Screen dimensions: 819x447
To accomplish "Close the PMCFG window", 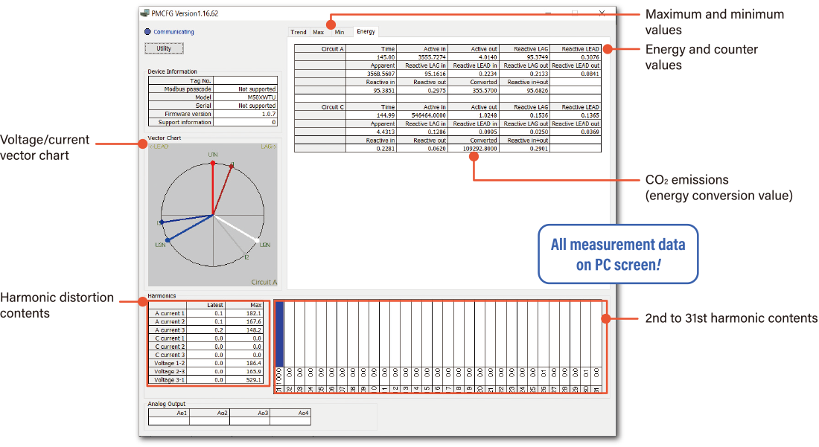I will pos(601,13).
